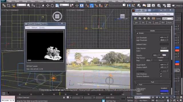The height and width of the screenshot is (102, 183).
Task: Open the Graph Editors menu
Action: click(70, 1)
